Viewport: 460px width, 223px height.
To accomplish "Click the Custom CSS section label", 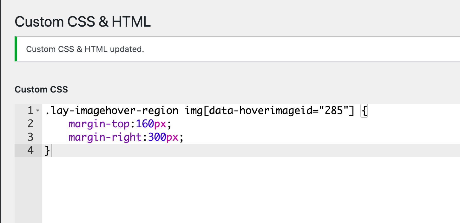I will [x=41, y=90].
